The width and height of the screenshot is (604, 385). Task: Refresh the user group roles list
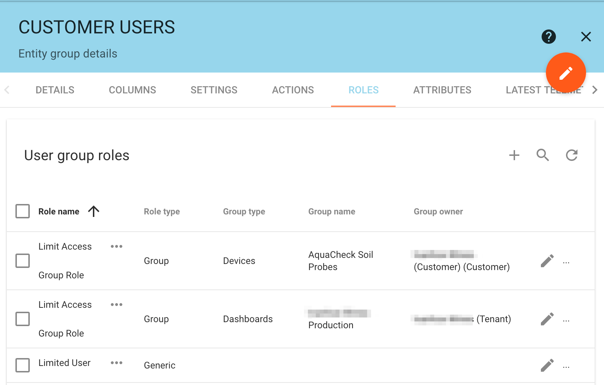tap(571, 155)
